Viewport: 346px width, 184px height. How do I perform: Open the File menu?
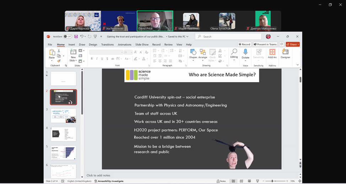[50, 44]
